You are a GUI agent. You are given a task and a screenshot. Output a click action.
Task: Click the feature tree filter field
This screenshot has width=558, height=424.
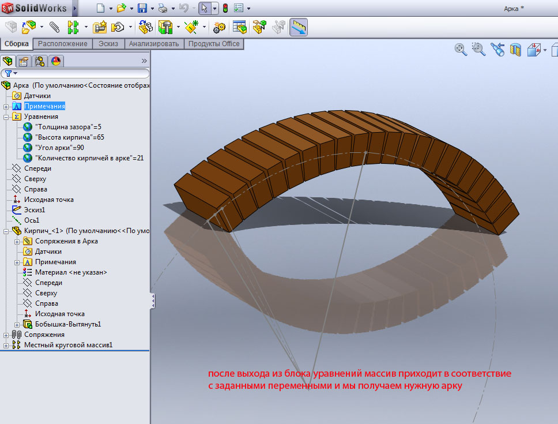pyautogui.click(x=81, y=73)
